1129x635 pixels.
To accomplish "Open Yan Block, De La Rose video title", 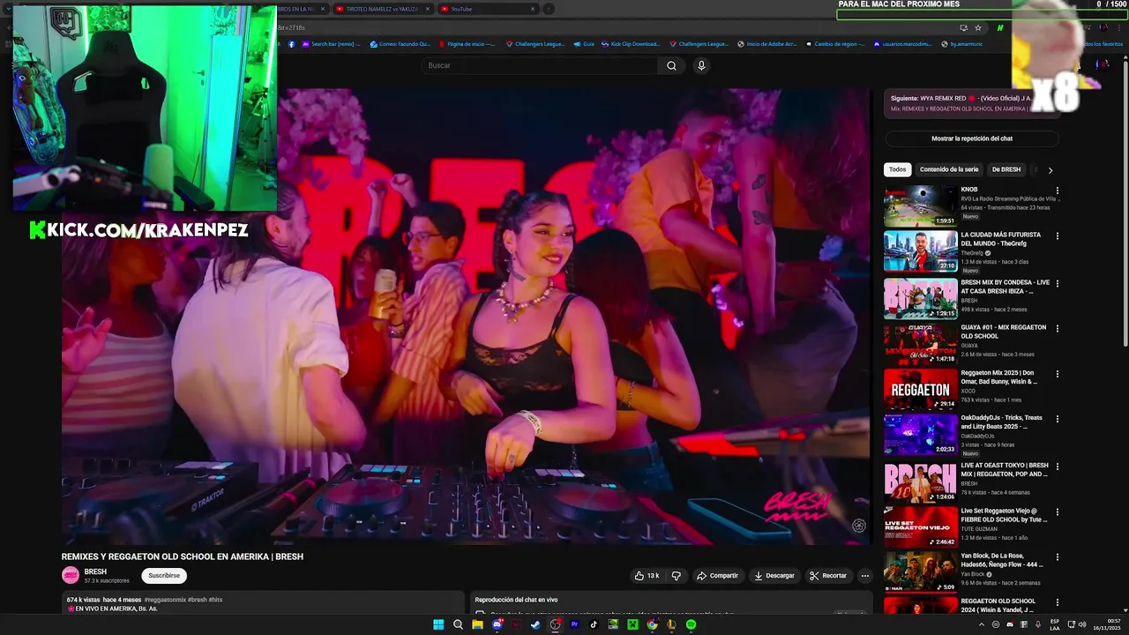I will pyautogui.click(x=1003, y=559).
